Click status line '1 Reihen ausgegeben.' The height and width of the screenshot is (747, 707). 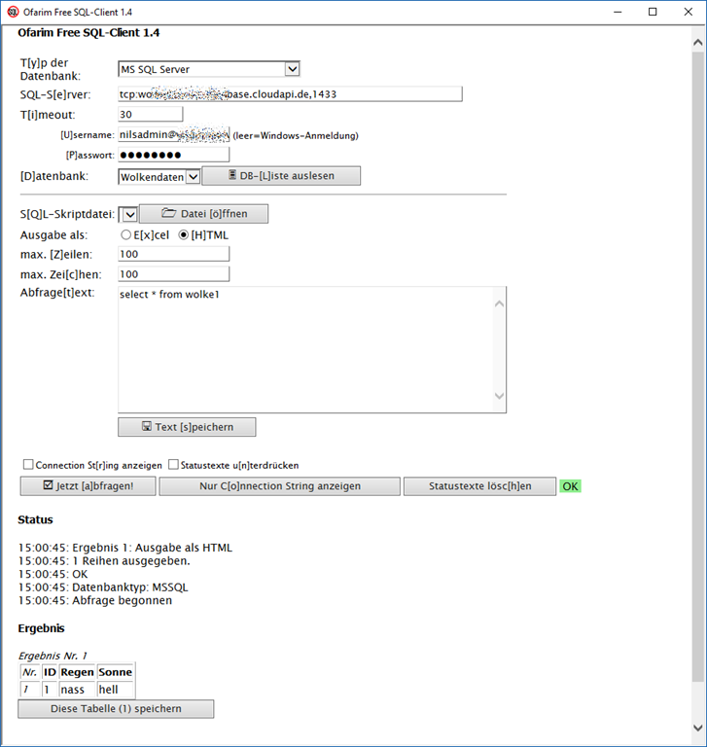104,560
